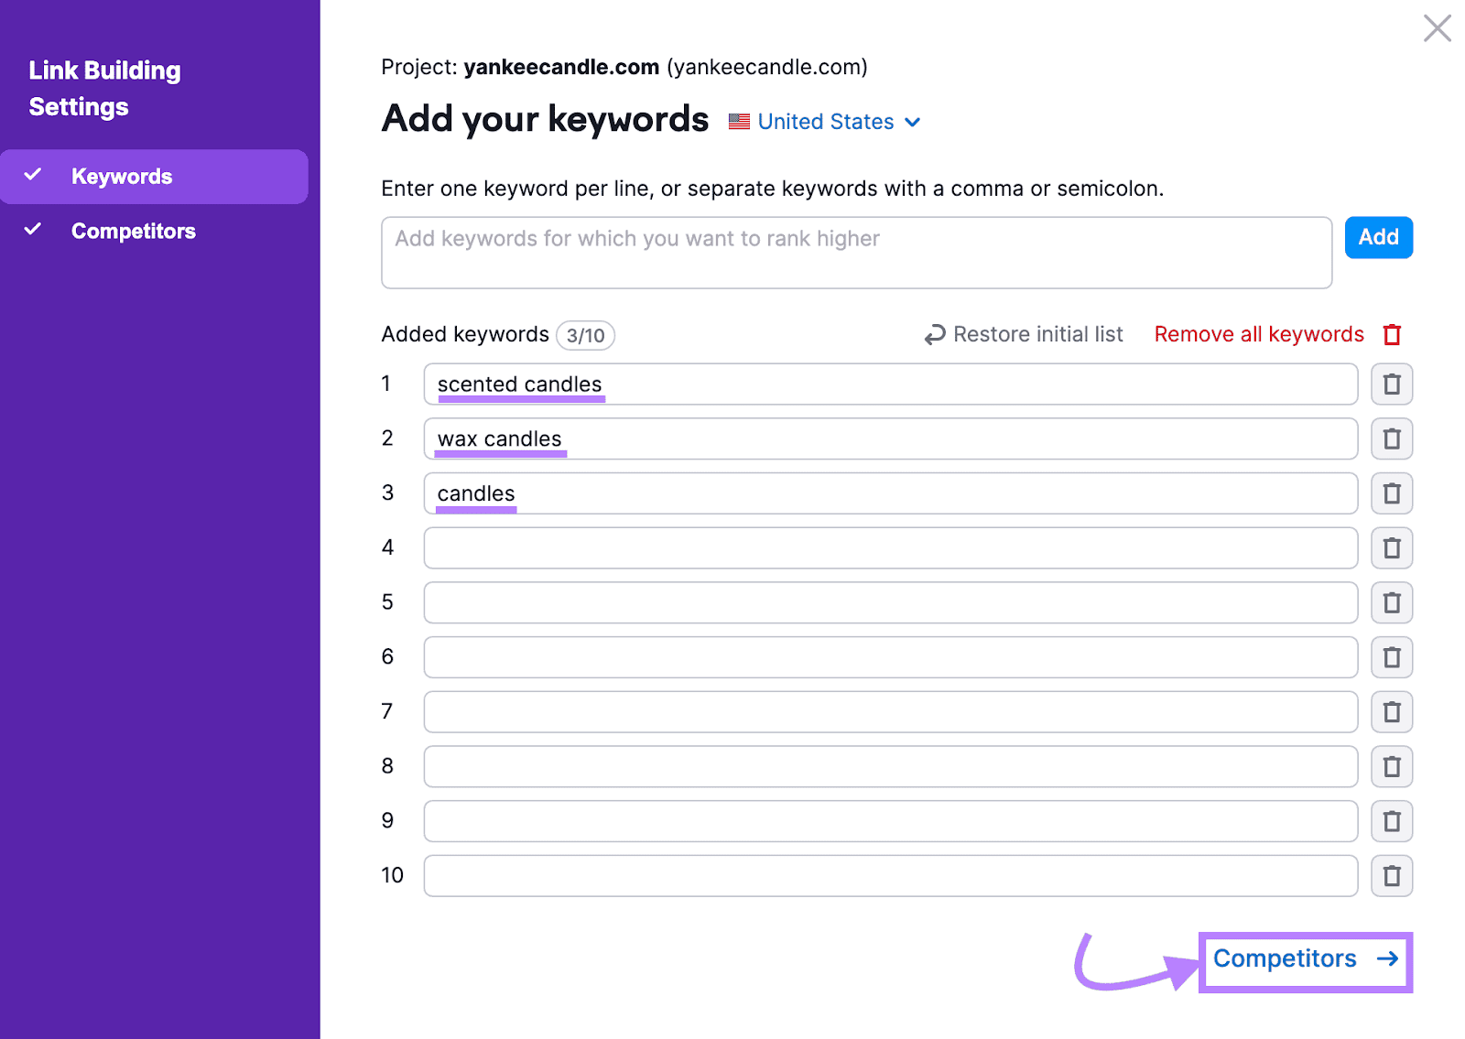1465x1039 pixels.
Task: Delete the "wax candles" keyword row
Action: [1391, 438]
